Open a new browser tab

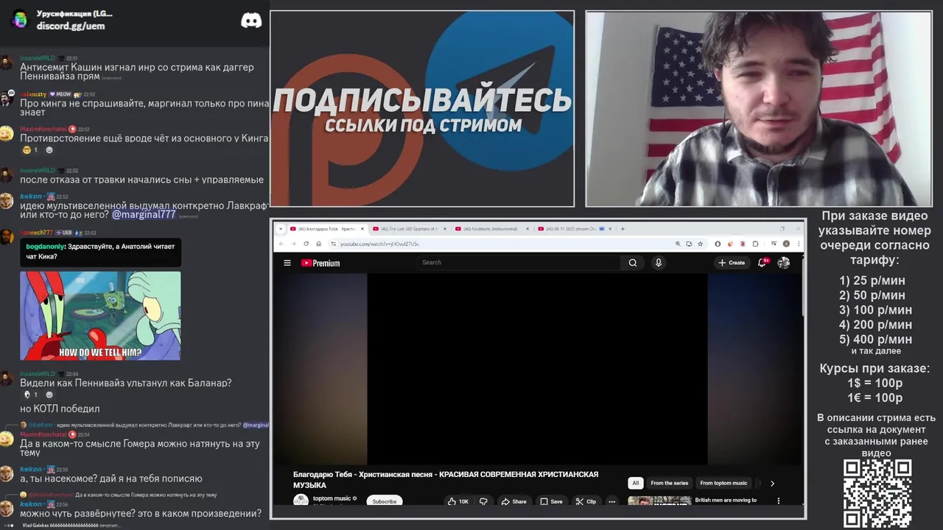(x=623, y=229)
